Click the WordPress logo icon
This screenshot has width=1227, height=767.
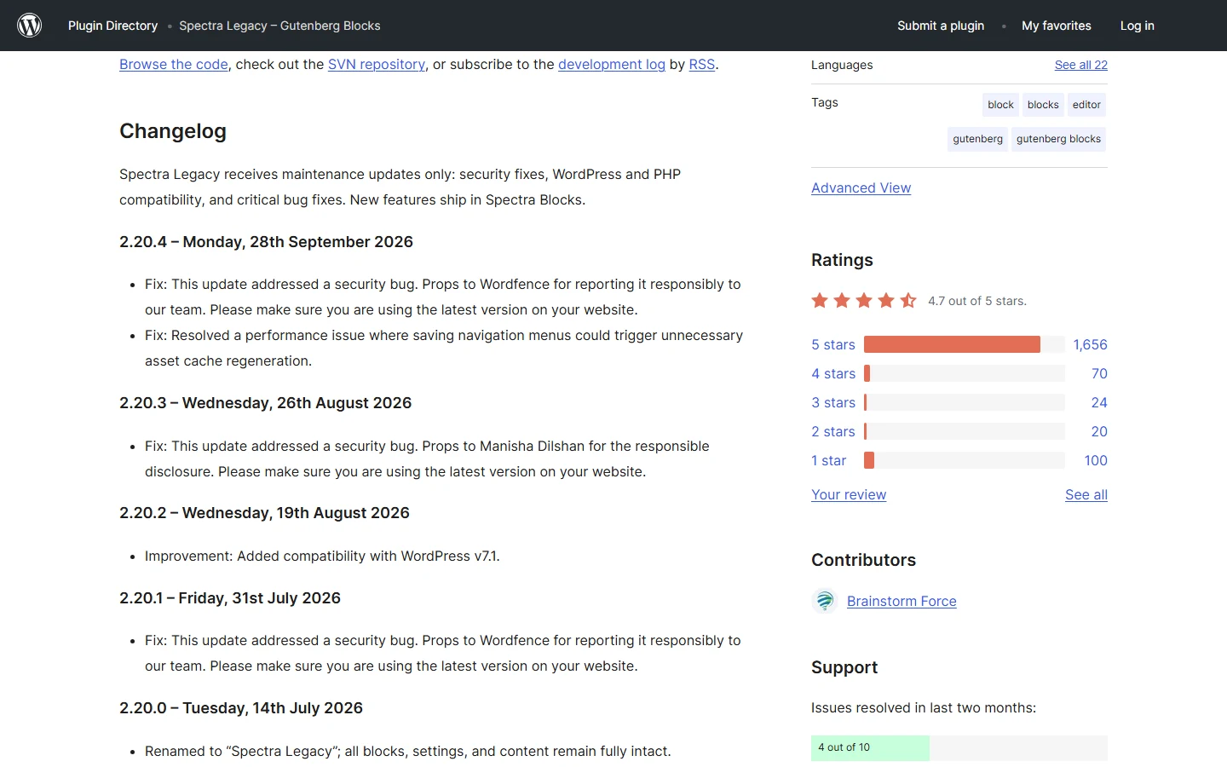point(30,26)
